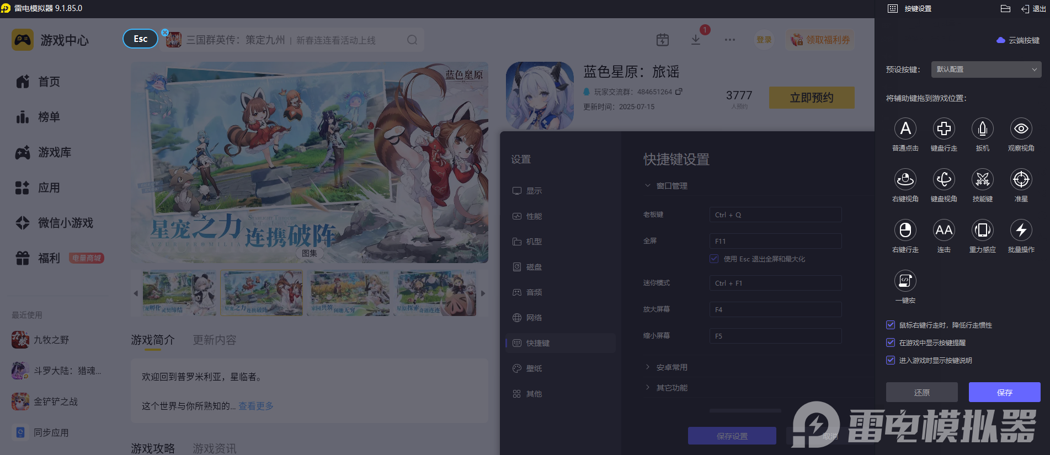1050x455 pixels.
Task: Show previous screenshots with left arrow
Action: [x=136, y=293]
